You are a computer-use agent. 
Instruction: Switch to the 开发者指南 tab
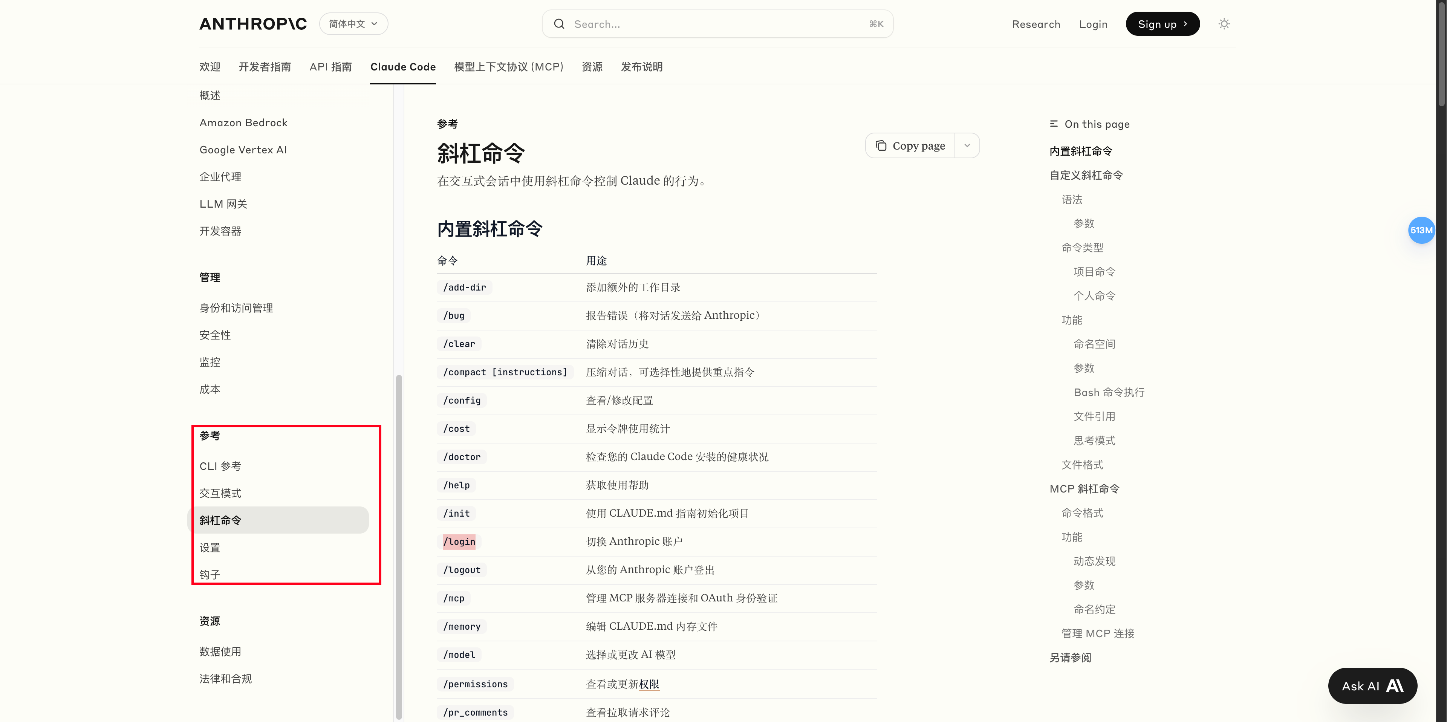[265, 67]
